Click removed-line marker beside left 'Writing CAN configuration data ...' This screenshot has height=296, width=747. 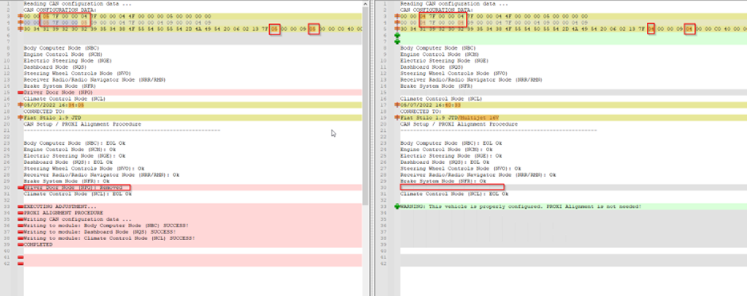[21, 219]
